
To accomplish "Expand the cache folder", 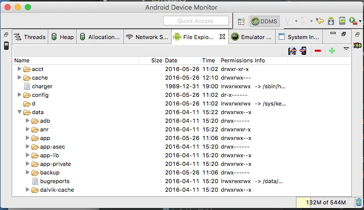I will coord(19,77).
